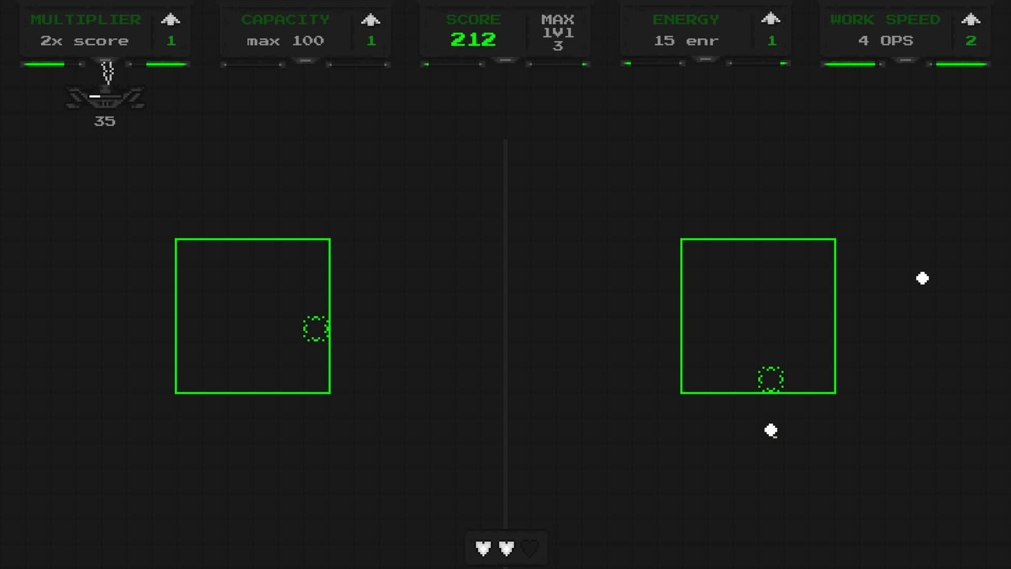
Task: Click the Multiplier level number 1
Action: click(171, 41)
